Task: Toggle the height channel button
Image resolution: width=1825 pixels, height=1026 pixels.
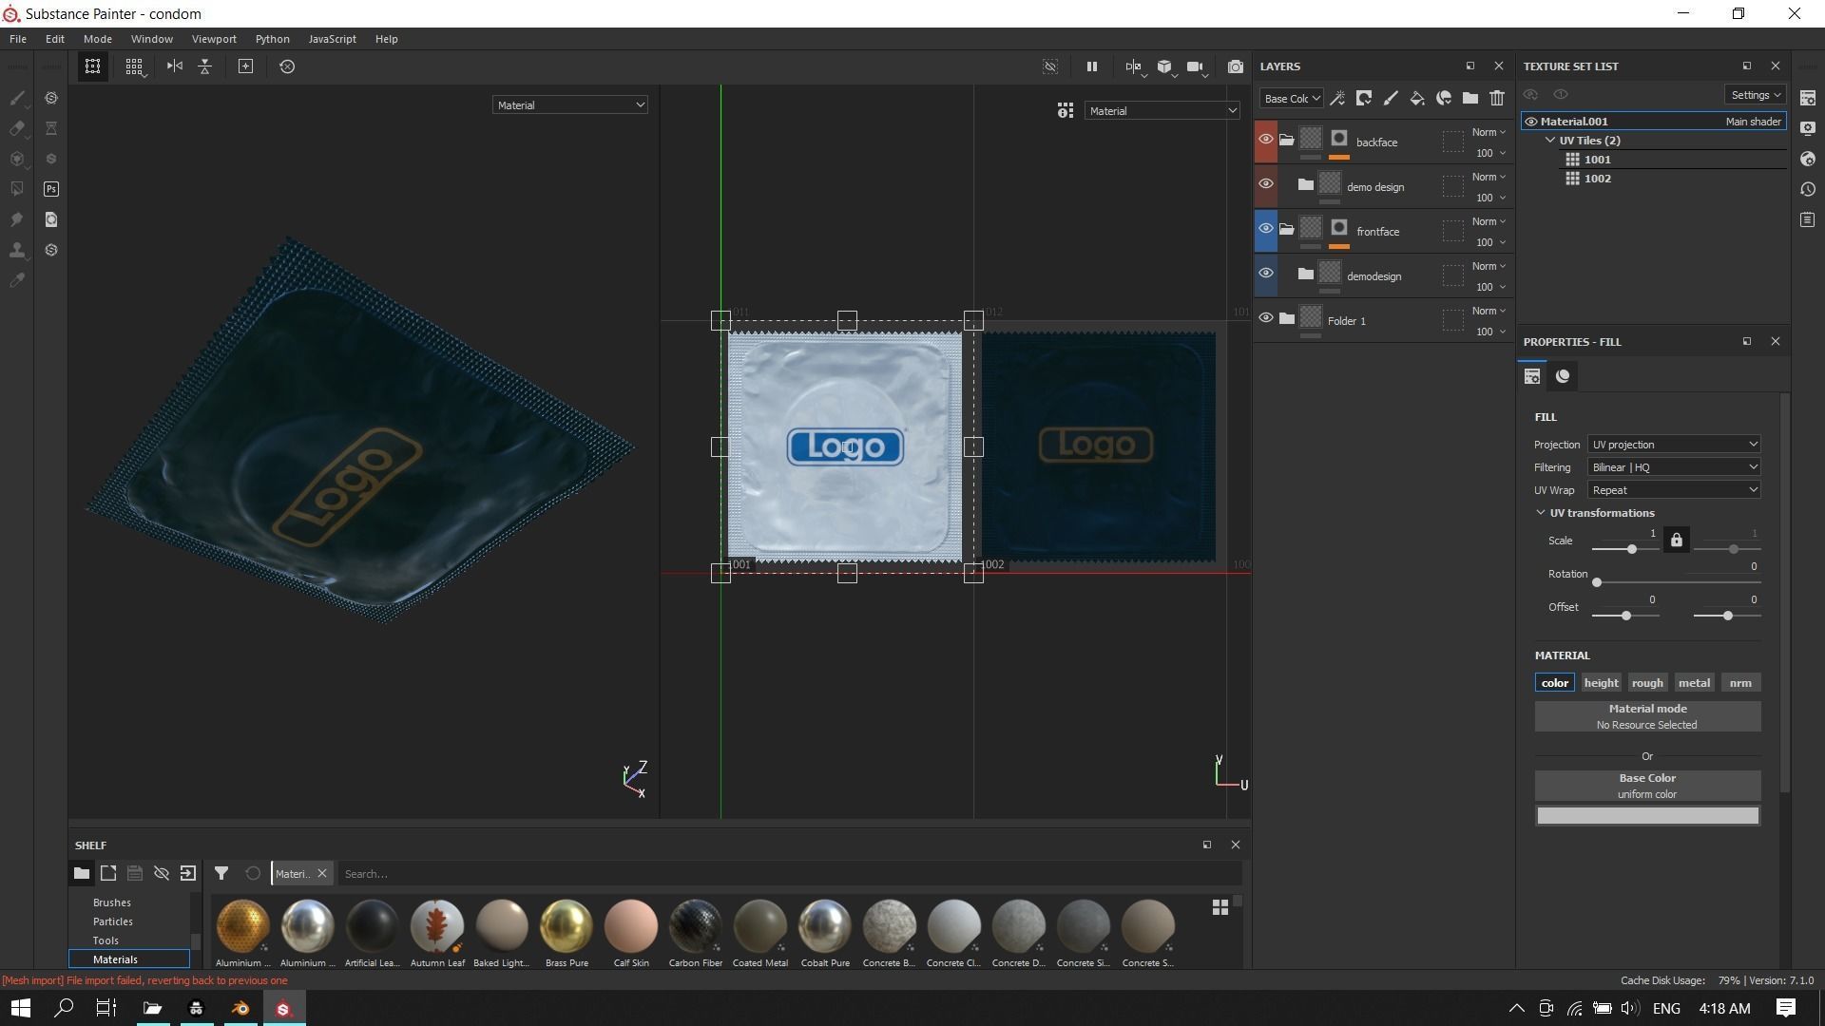Action: 1601,683
